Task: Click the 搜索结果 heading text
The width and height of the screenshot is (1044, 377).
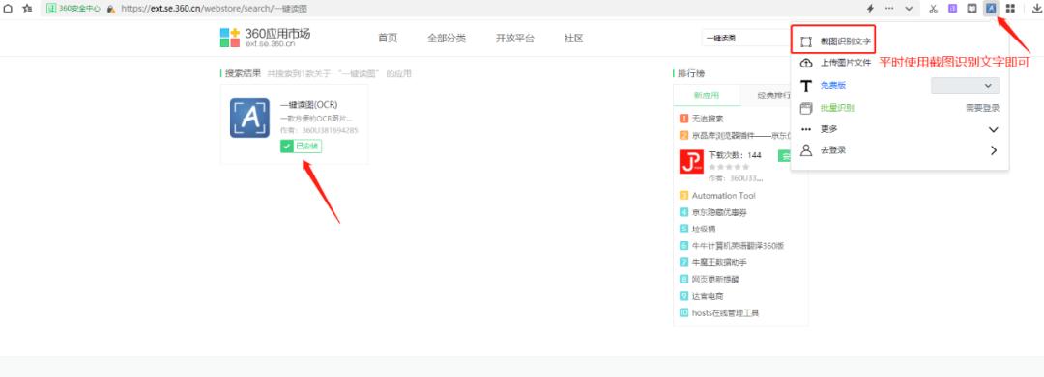Action: pyautogui.click(x=243, y=73)
